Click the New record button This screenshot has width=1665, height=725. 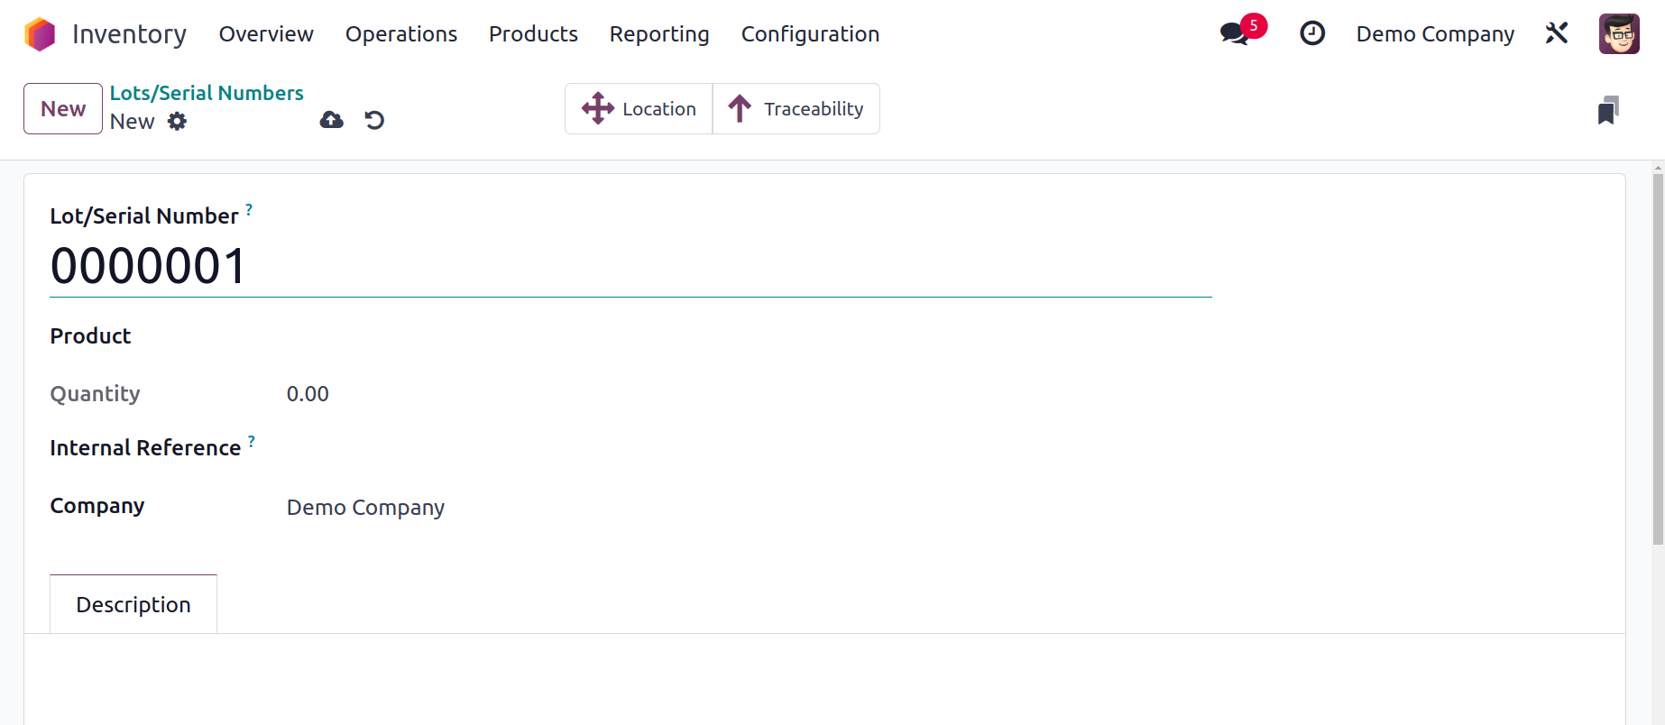click(63, 109)
